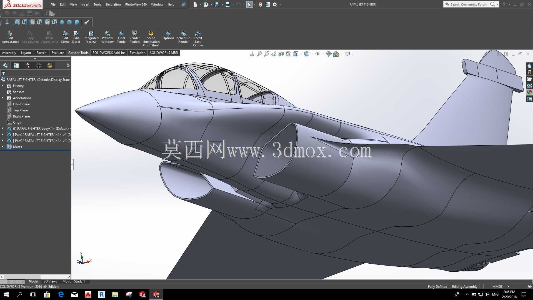Viewport: 533px width, 300px height.
Task: Click Search Community Forum box
Action: tap(469, 4)
